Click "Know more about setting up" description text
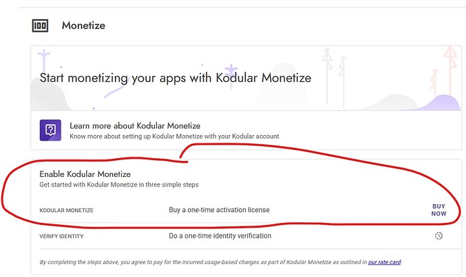Screen dimensions: 466x277 [x=174, y=136]
